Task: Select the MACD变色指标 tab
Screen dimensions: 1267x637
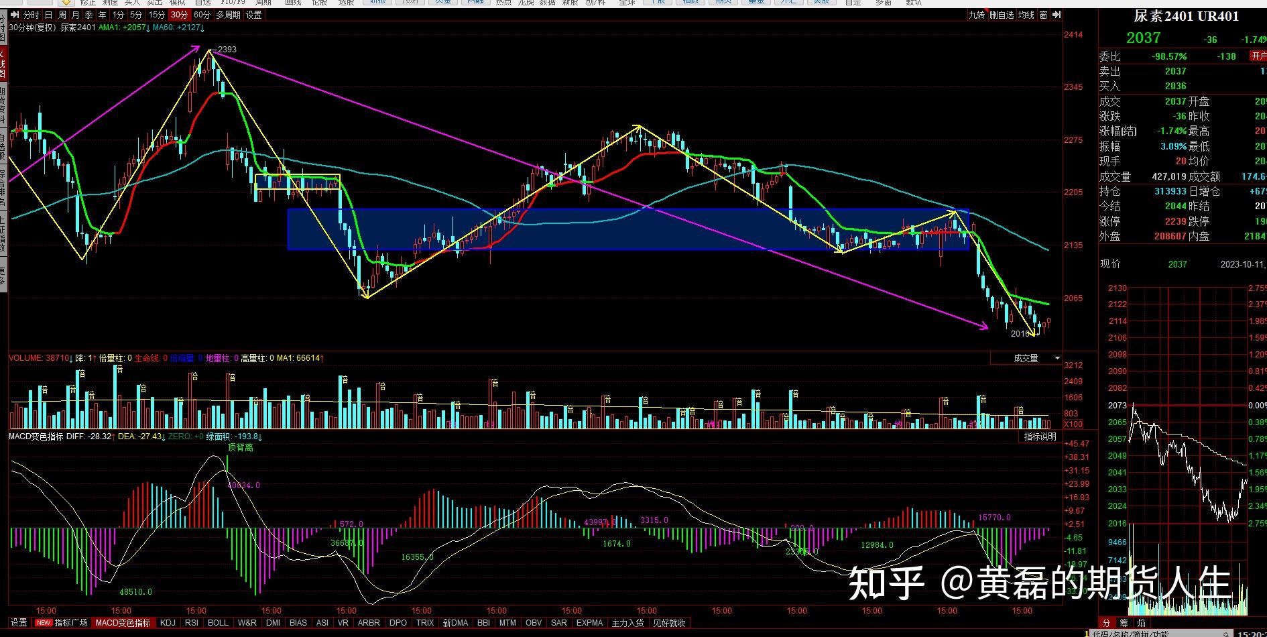Action: pyautogui.click(x=123, y=623)
